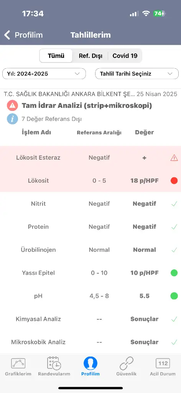This screenshot has height=393, width=181.
Task: Switch to the Covid 19 filter
Action: (x=125, y=56)
